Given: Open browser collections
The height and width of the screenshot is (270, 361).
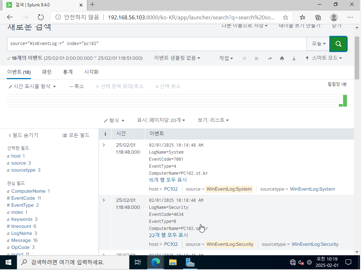Looking at the screenshot, I should pos(318,17).
